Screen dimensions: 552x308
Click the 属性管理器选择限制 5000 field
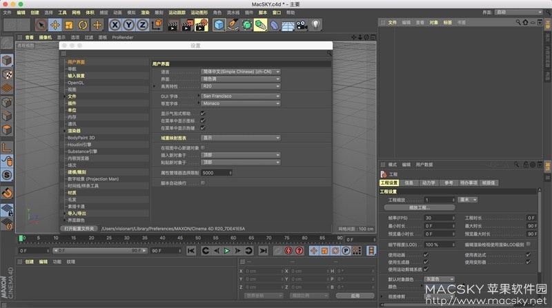tap(217, 173)
